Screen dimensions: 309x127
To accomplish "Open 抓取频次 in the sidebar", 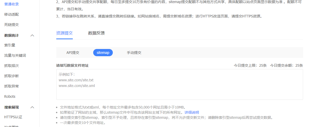I will (x=12, y=66).
